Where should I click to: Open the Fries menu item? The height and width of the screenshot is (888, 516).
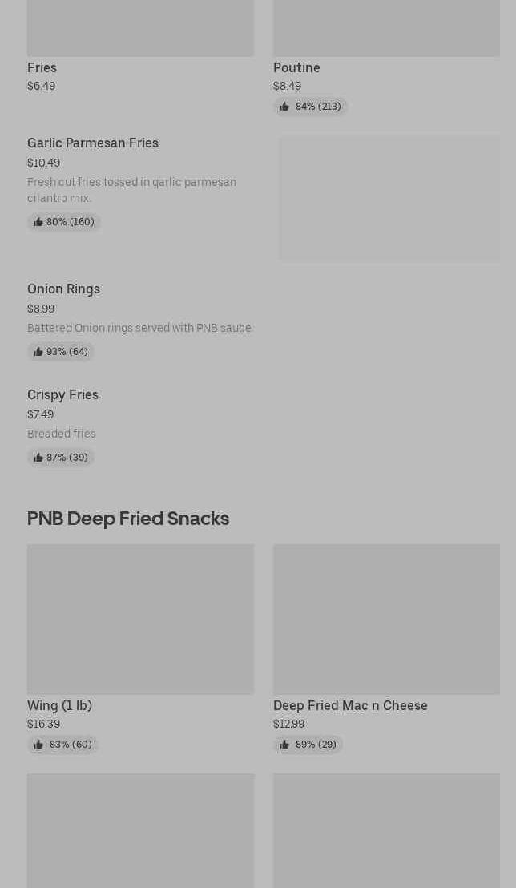(x=42, y=67)
